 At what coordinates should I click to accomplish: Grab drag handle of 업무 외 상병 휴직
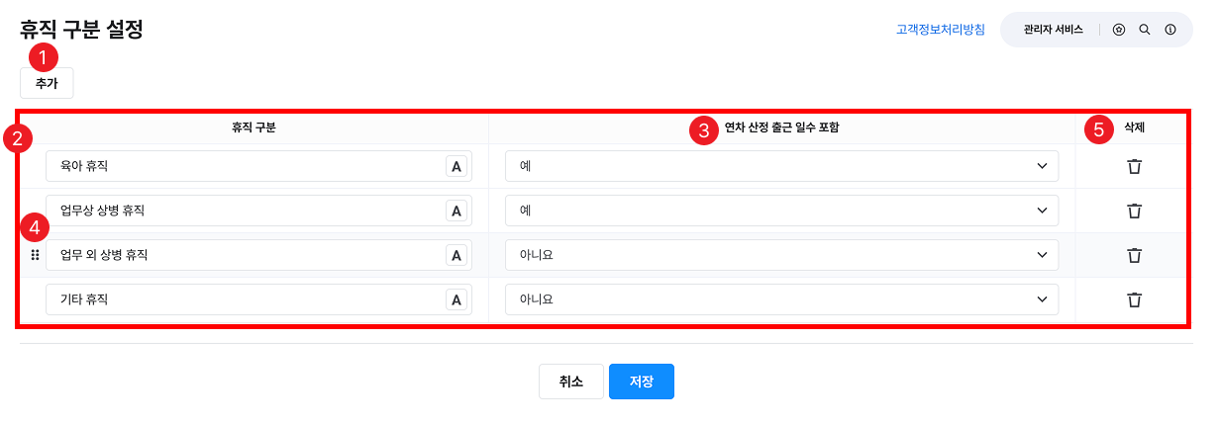[35, 255]
